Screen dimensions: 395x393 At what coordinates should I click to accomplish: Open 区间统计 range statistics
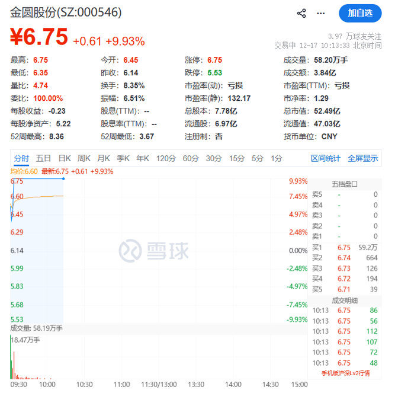pyautogui.click(x=326, y=158)
